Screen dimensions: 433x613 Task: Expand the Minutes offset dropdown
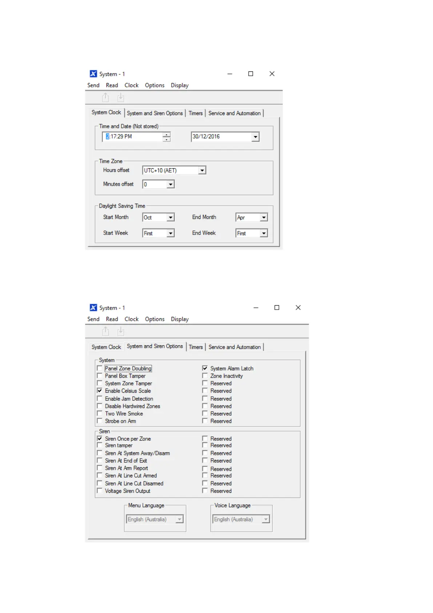(171, 184)
